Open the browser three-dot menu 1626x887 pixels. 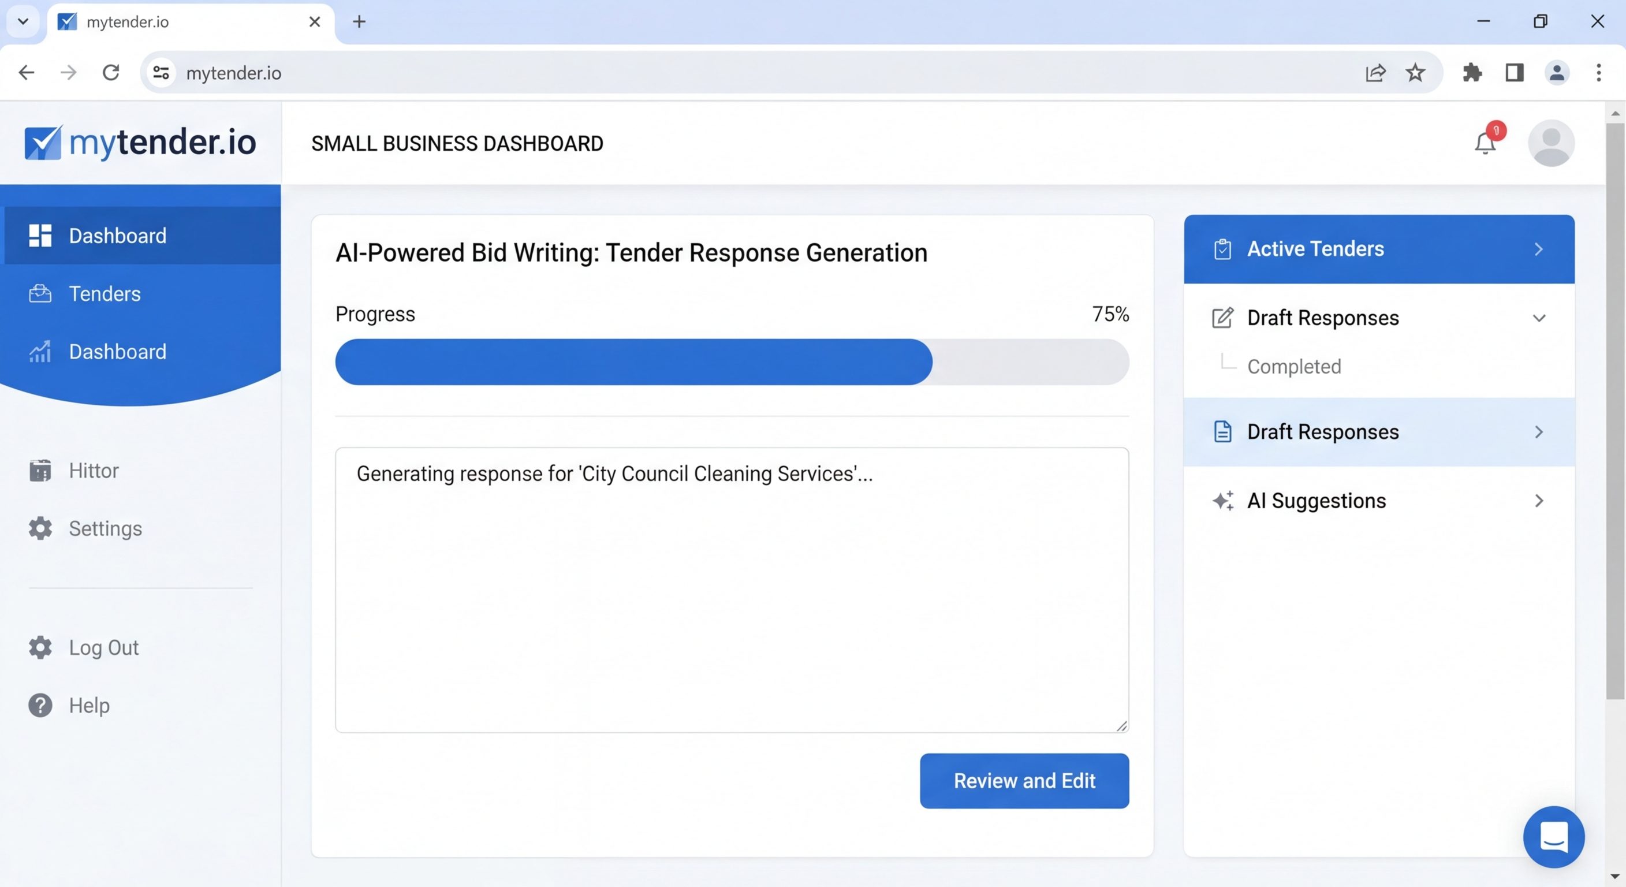point(1599,73)
